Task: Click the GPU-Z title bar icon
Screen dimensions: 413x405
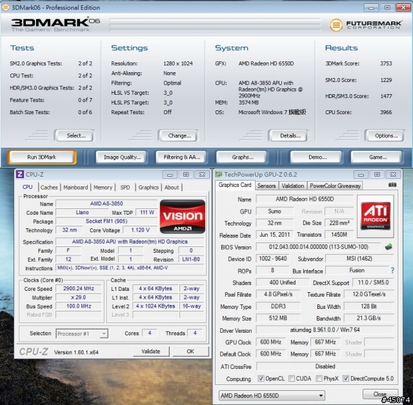Action: click(219, 175)
